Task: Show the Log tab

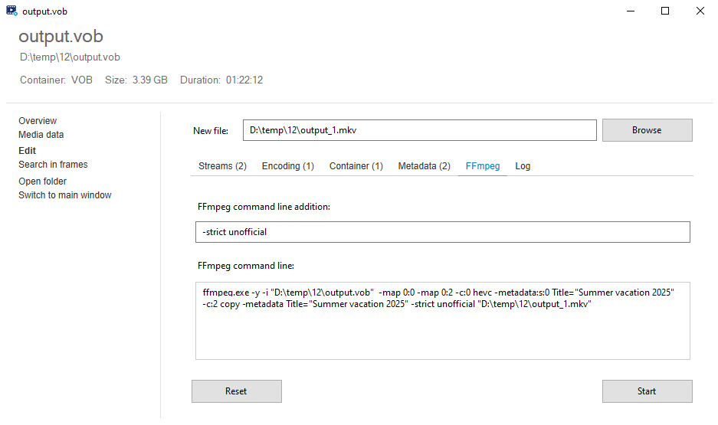Action: pos(523,166)
